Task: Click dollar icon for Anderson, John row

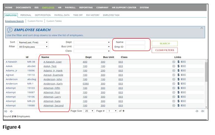Action: click(x=178, y=79)
